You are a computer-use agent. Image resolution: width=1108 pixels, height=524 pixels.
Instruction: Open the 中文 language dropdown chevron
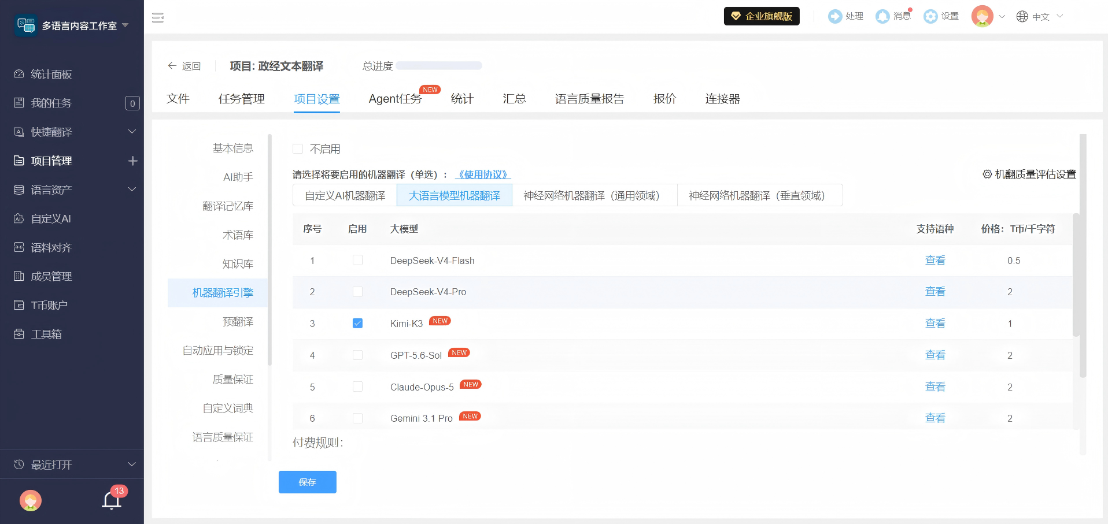[1060, 16]
